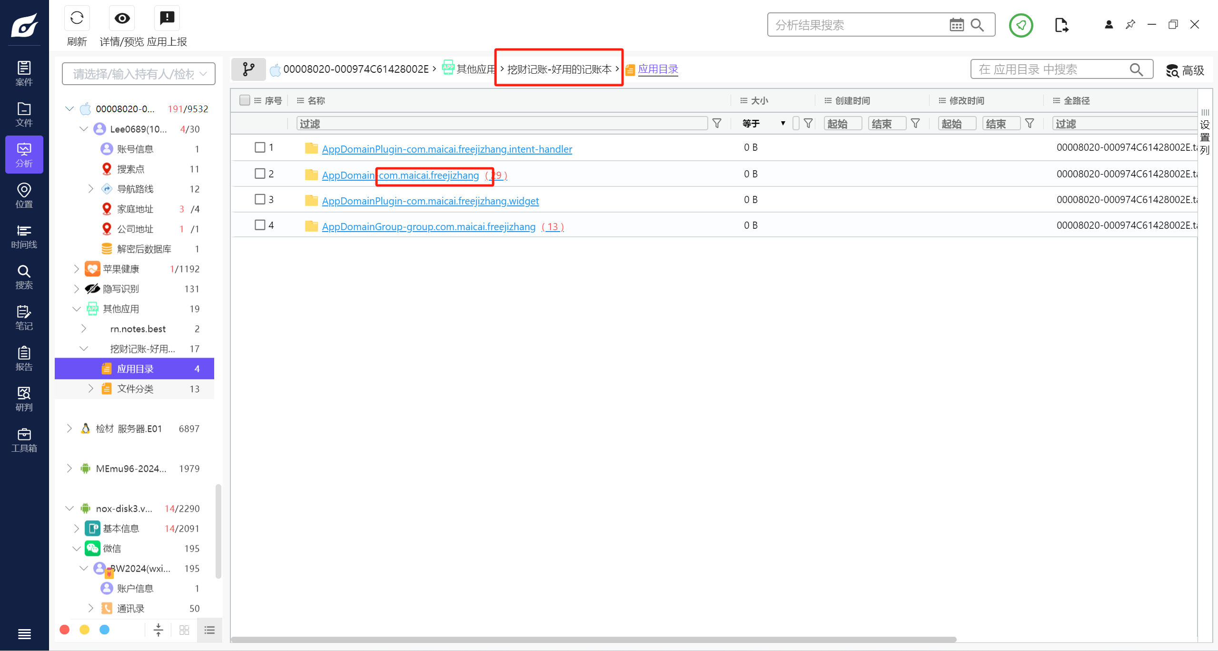Select 文件分类 tree item
The image size is (1218, 651).
(135, 389)
